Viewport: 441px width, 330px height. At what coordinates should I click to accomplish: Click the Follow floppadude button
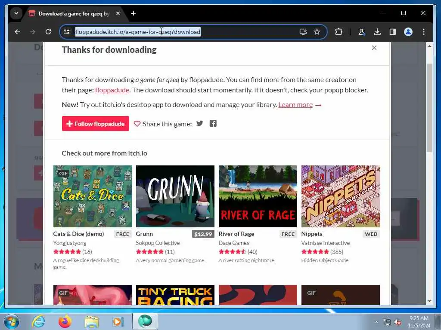pos(95,123)
